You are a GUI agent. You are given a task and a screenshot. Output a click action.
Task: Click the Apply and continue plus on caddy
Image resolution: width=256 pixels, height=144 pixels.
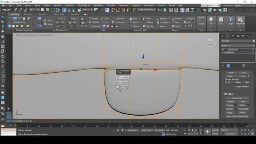pyautogui.click(x=122, y=87)
